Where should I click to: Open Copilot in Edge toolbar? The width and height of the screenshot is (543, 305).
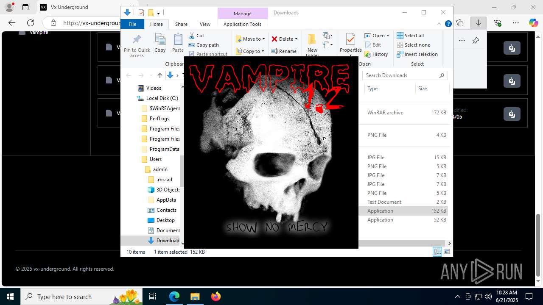[x=533, y=23]
